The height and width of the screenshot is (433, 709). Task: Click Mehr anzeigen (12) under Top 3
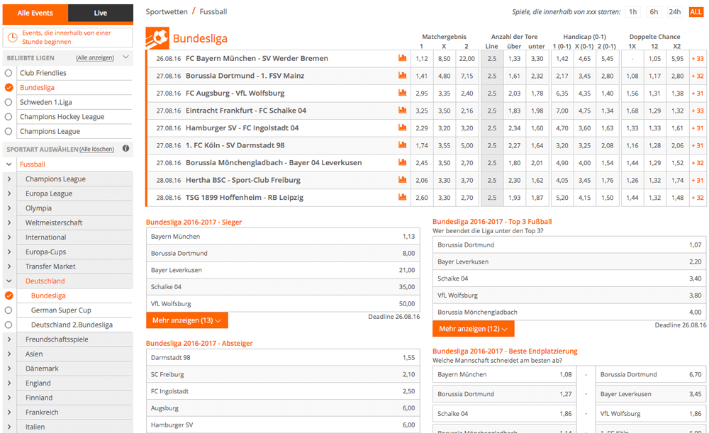(474, 329)
